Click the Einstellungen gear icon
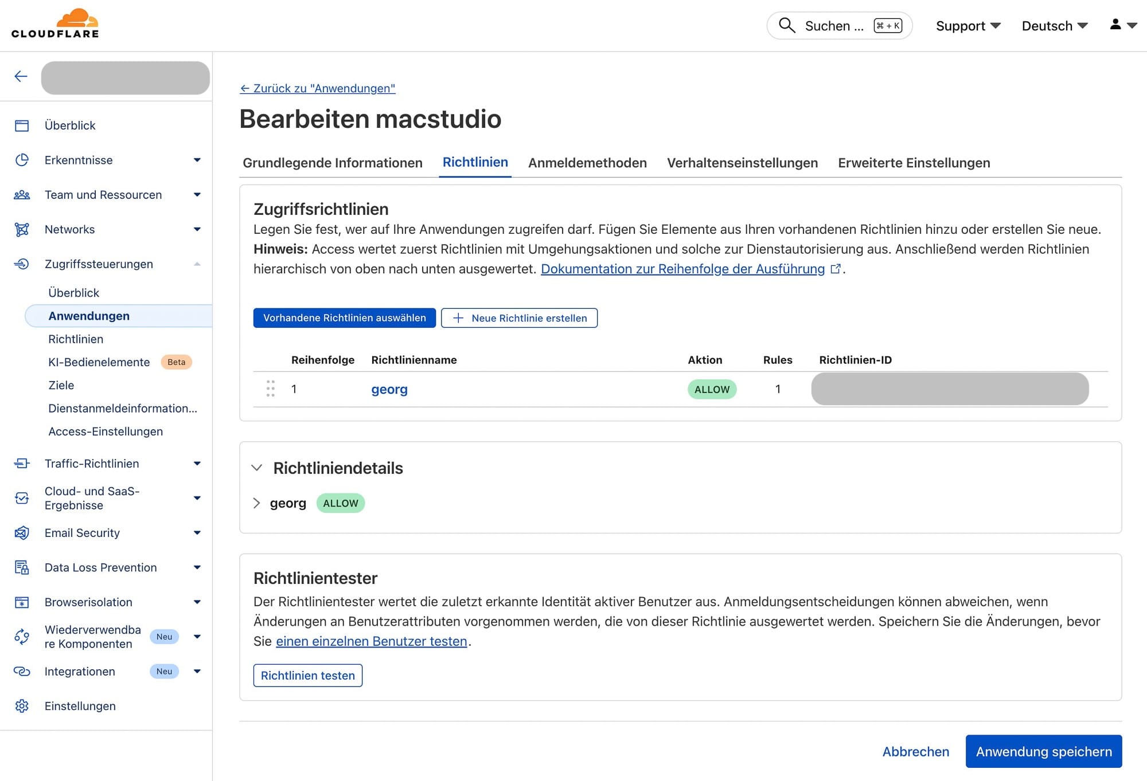 [22, 706]
